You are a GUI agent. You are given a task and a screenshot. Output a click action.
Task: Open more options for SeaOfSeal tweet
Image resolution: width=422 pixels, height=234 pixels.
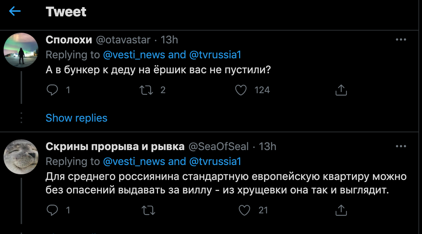coord(401,146)
